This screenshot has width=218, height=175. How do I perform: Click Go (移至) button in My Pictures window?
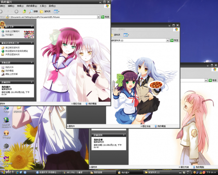click(105, 17)
